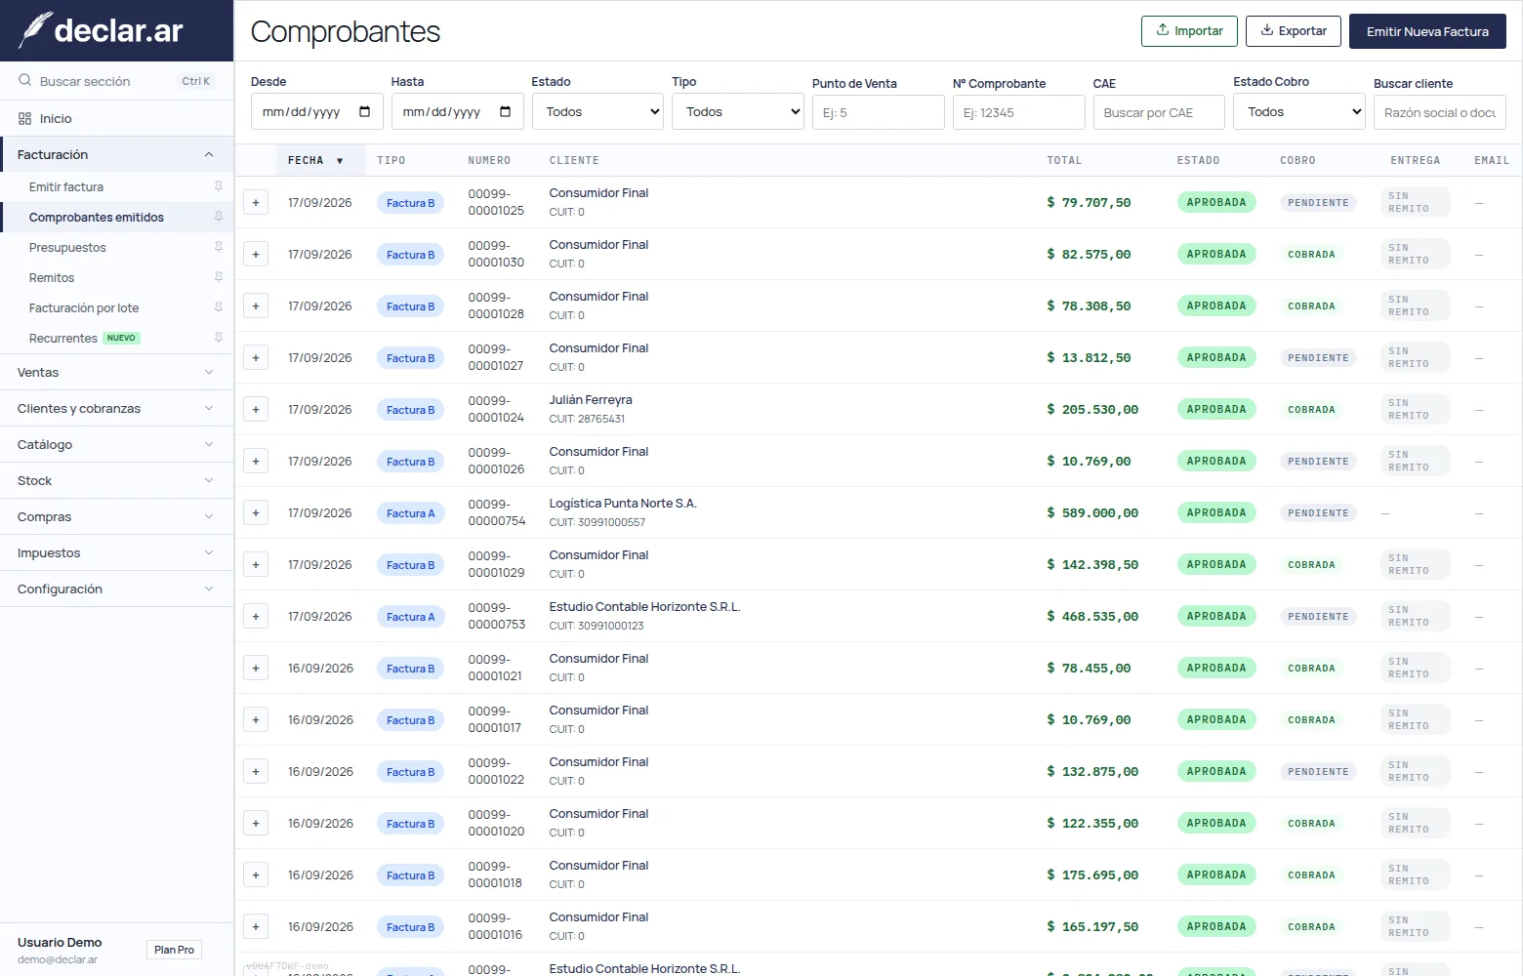Open the Hasta date calendar picker icon
The image size is (1523, 976).
coord(506,111)
